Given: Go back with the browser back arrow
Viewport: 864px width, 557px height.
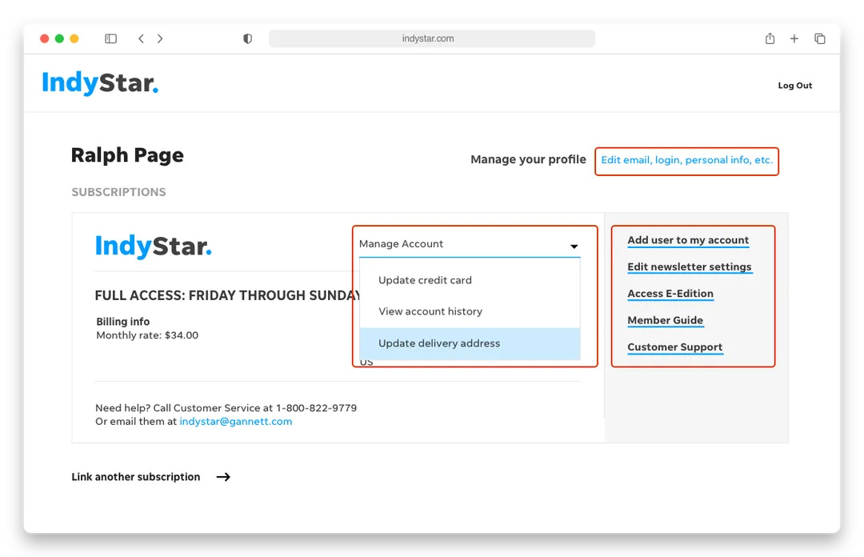Looking at the screenshot, I should click(141, 38).
